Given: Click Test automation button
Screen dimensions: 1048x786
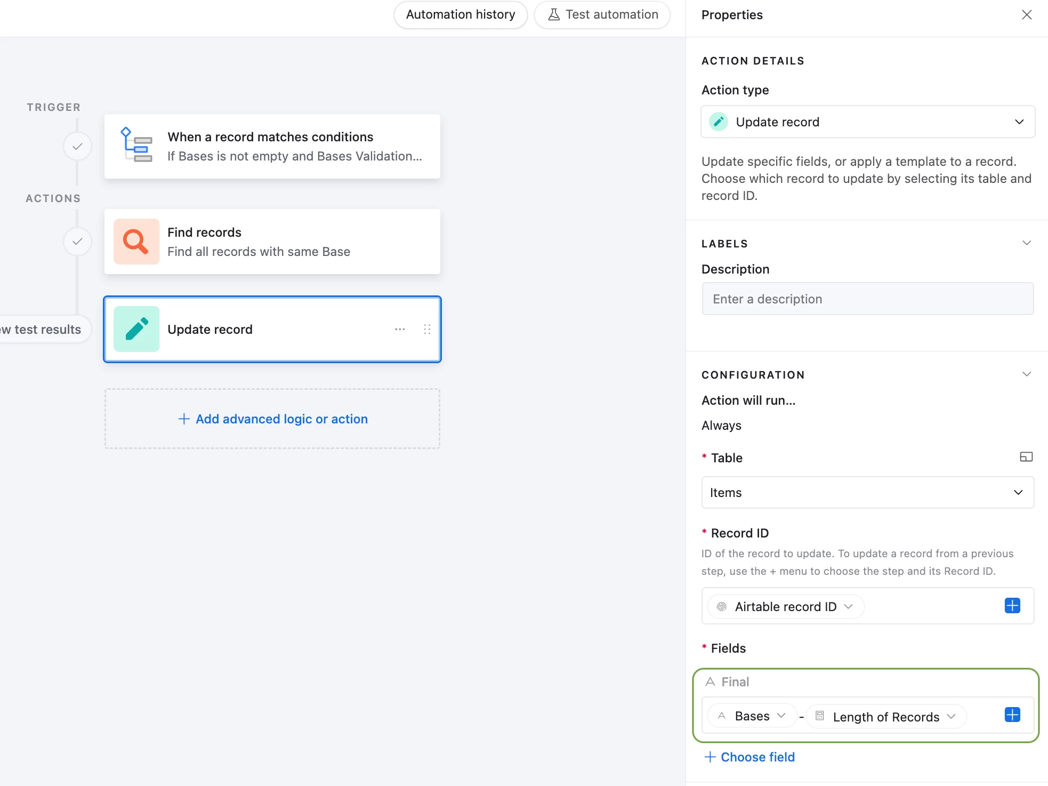Looking at the screenshot, I should tap(602, 14).
